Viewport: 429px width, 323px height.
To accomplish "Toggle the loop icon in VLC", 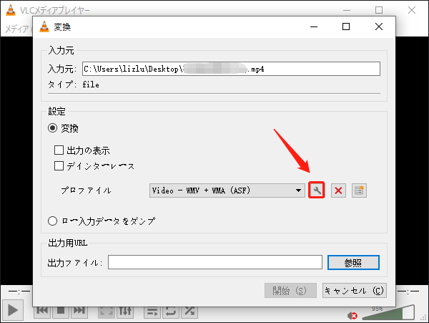I will pyautogui.click(x=171, y=312).
